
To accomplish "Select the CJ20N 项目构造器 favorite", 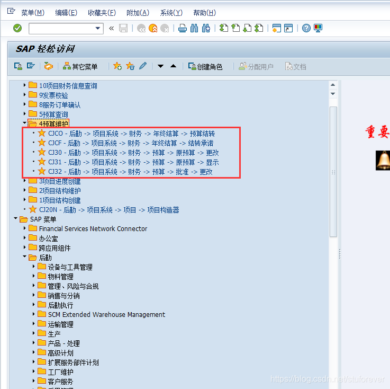I will pyautogui.click(x=109, y=210).
